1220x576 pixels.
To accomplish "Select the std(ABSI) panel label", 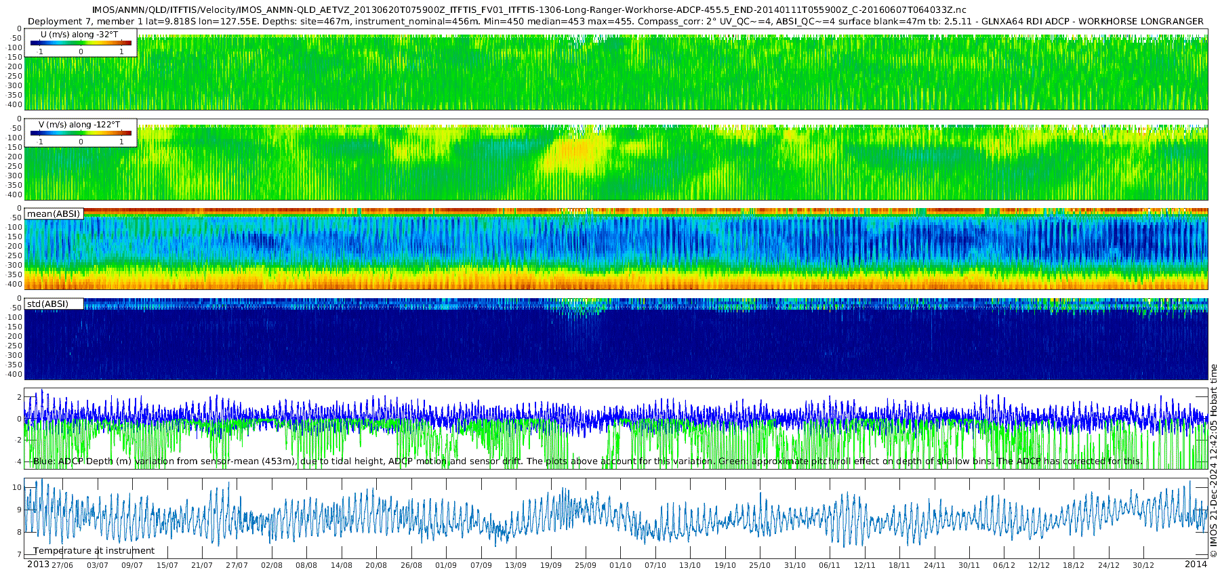I will click(x=47, y=304).
